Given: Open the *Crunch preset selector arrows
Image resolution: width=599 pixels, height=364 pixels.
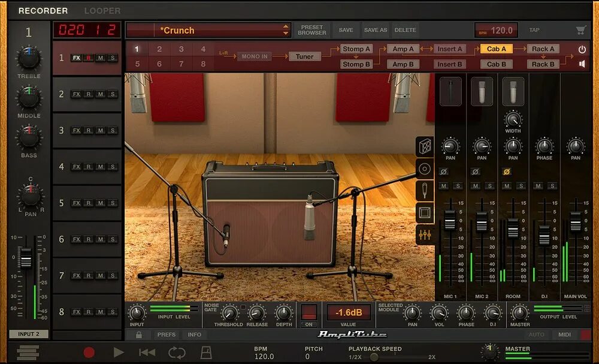Looking at the screenshot, I should pos(286,29).
